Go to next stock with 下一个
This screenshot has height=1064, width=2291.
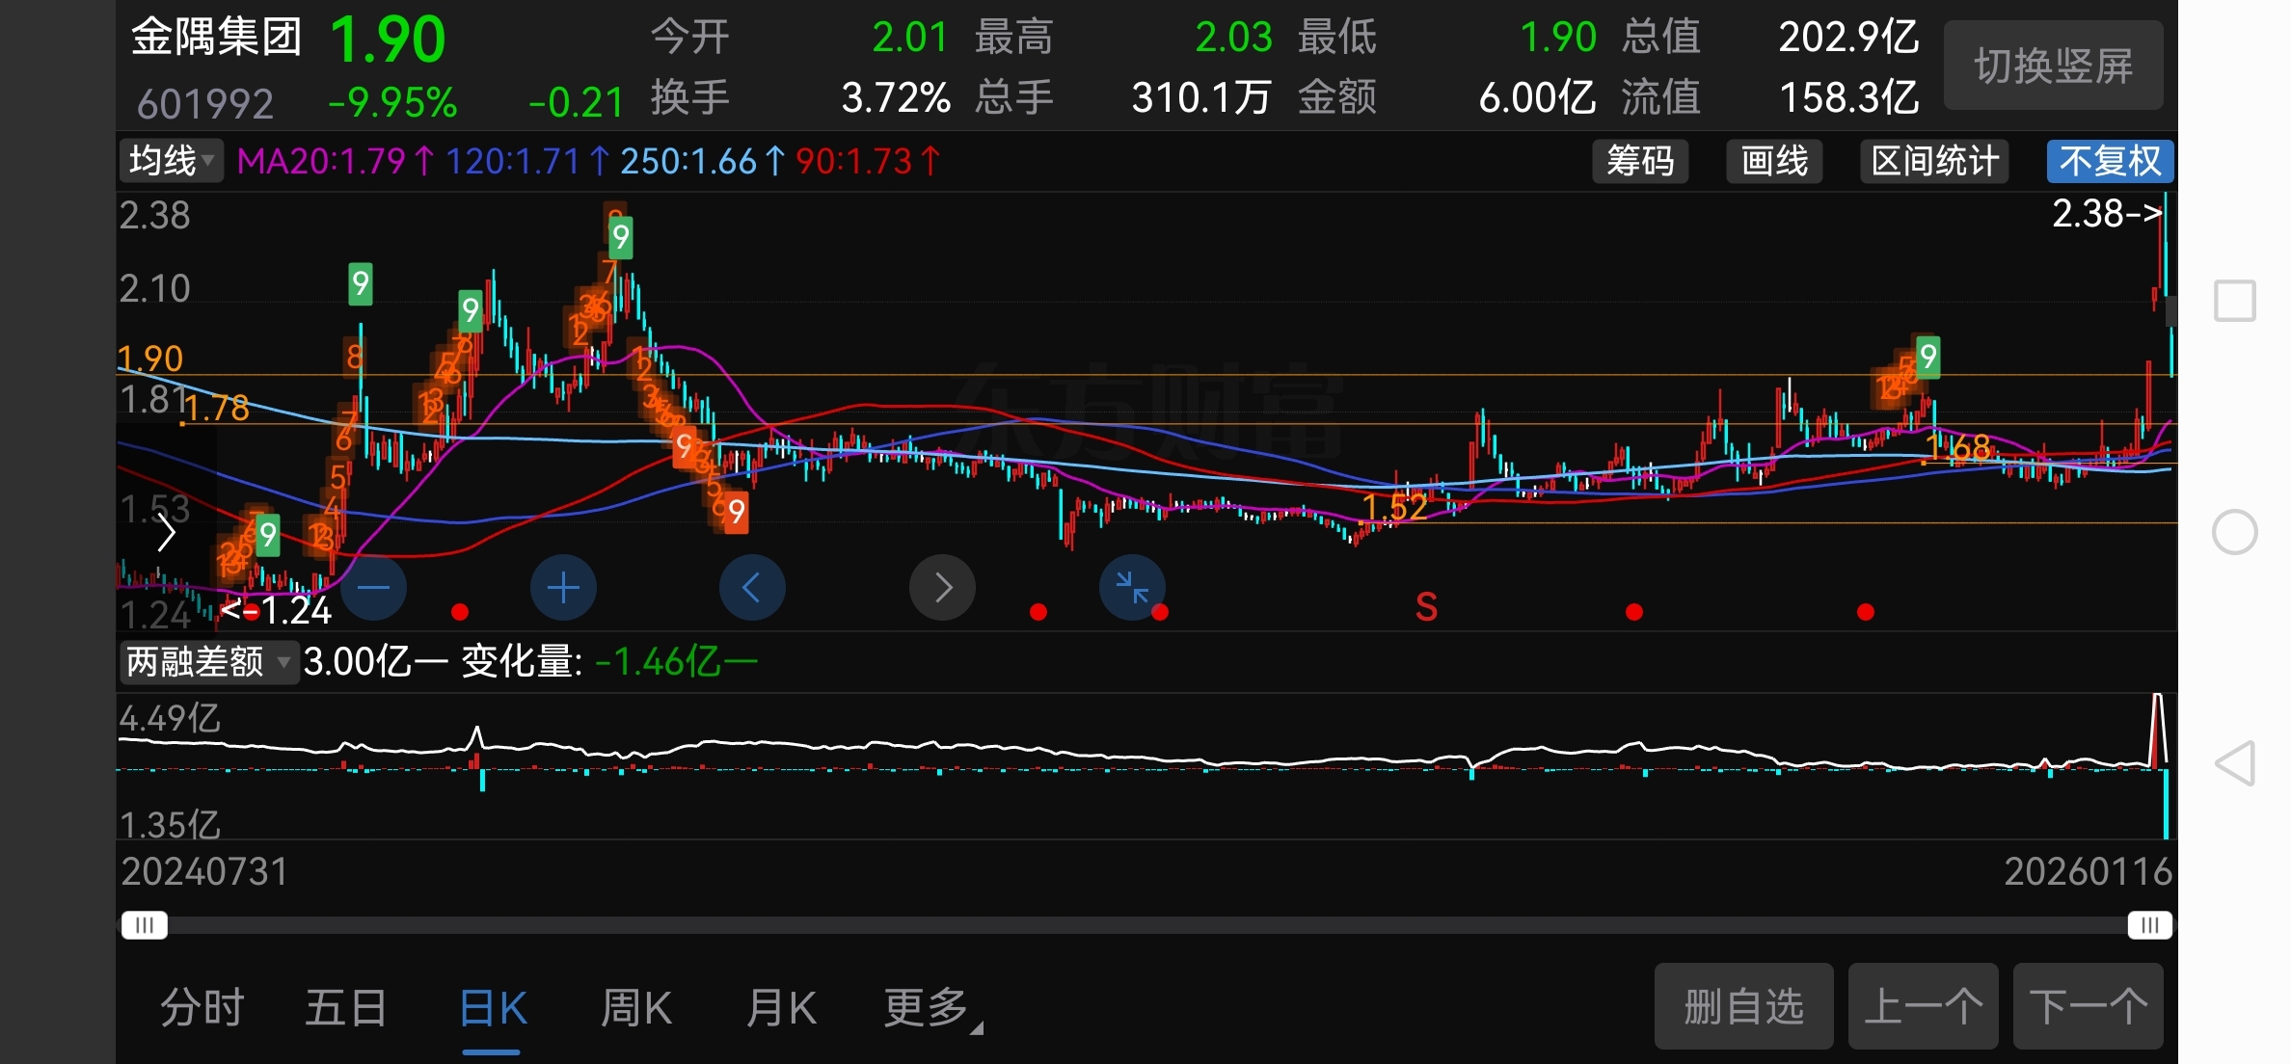2088,1007
